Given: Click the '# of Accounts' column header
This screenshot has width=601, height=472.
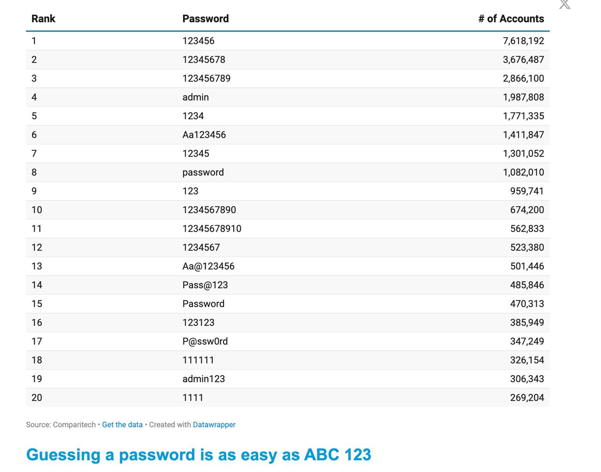Looking at the screenshot, I should 511,19.
